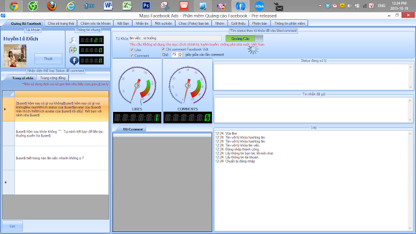Show hidden system tray icons
Screen dimensions: 416x234
click(x=320, y=6)
